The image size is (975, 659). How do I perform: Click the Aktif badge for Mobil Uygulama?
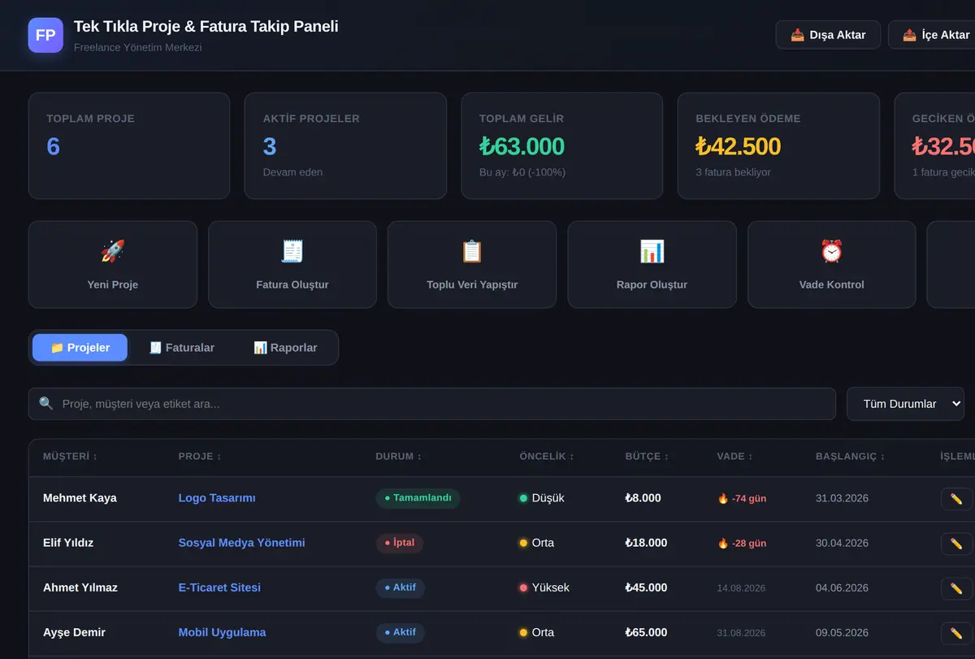(x=400, y=632)
